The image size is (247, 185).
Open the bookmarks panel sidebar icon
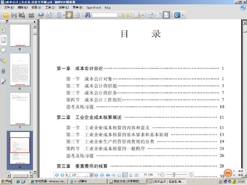(3, 30)
